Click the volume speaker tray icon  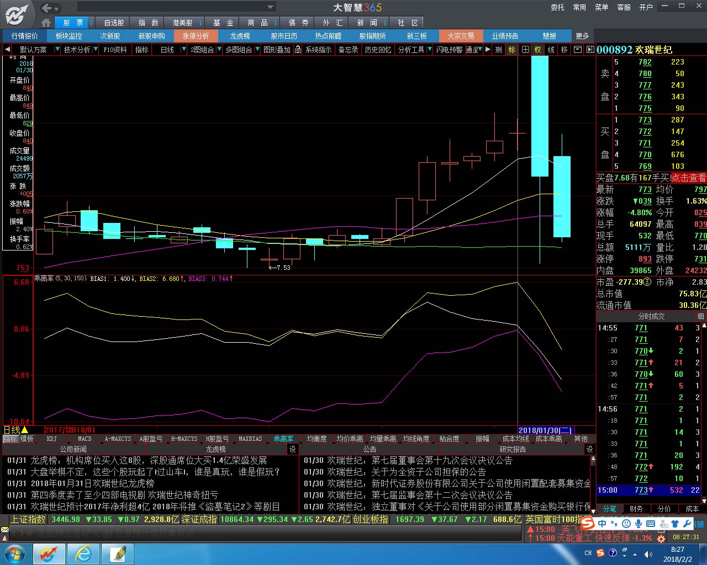pyautogui.click(x=648, y=553)
